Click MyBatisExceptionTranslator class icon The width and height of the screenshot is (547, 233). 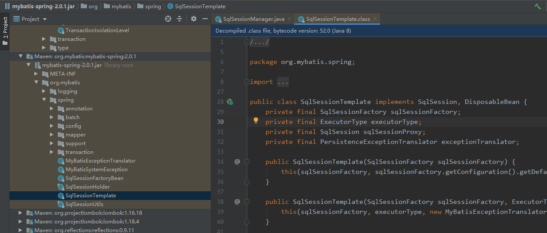[61, 161]
